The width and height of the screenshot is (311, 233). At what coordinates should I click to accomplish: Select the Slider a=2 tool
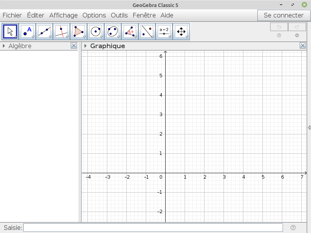pos(164,31)
